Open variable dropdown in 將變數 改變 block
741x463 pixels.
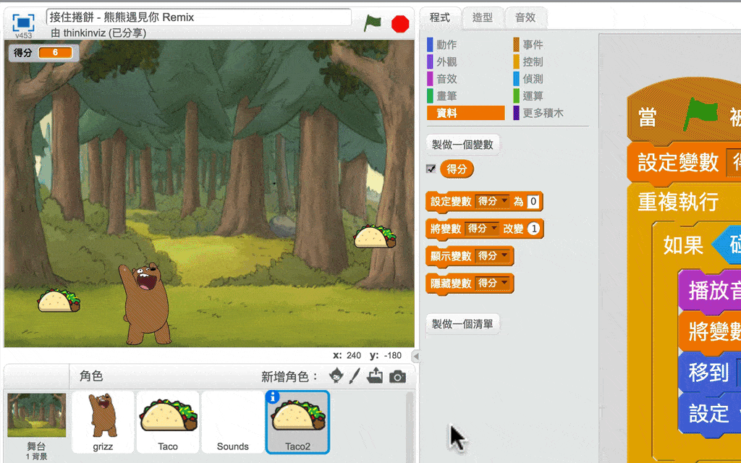click(482, 229)
